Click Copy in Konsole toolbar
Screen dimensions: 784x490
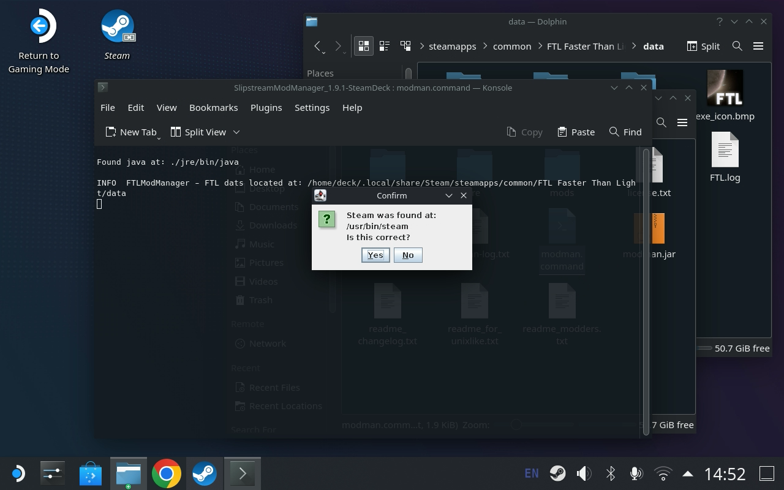524,132
